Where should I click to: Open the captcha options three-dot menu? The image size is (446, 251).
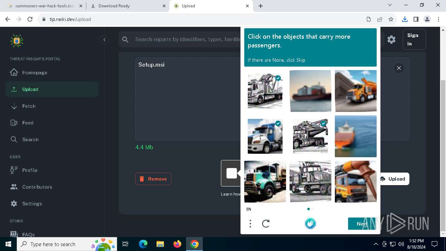click(250, 223)
